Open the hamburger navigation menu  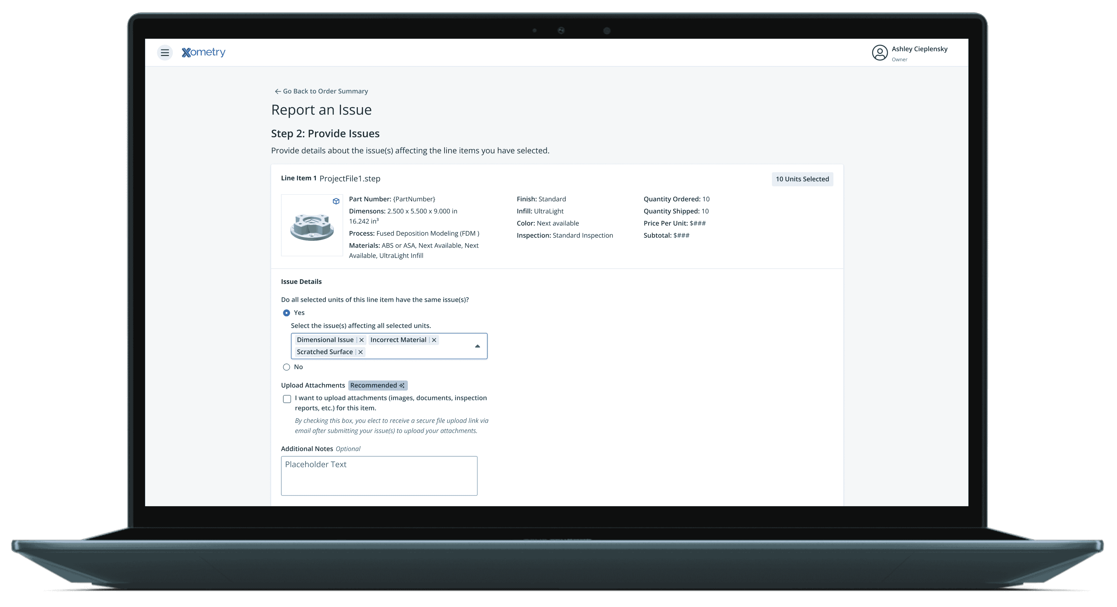point(165,53)
